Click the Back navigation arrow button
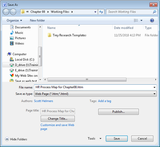This screenshot has height=147, width=160. [6, 12]
